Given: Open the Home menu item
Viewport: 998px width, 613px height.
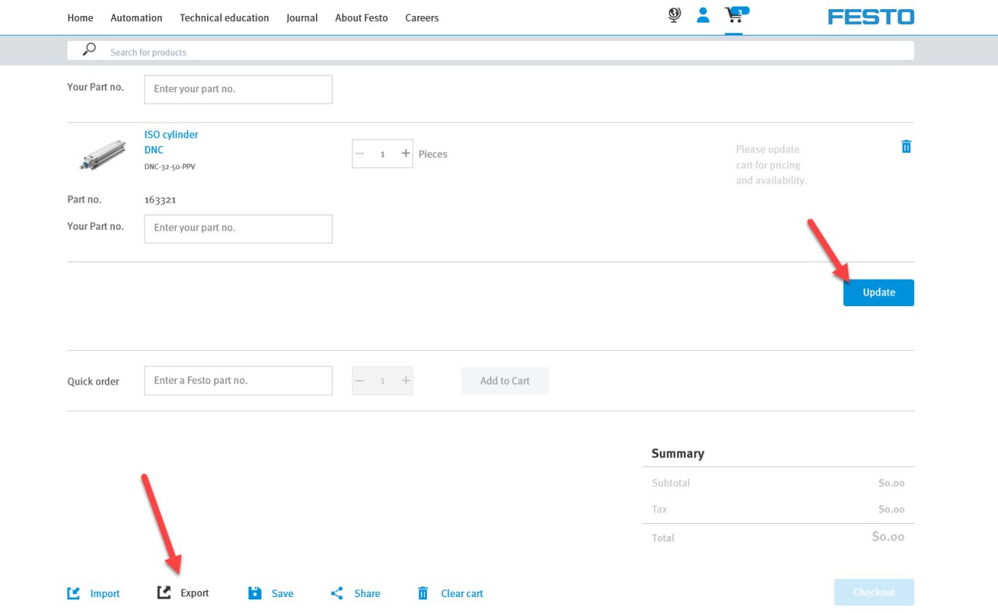Looking at the screenshot, I should [x=80, y=17].
